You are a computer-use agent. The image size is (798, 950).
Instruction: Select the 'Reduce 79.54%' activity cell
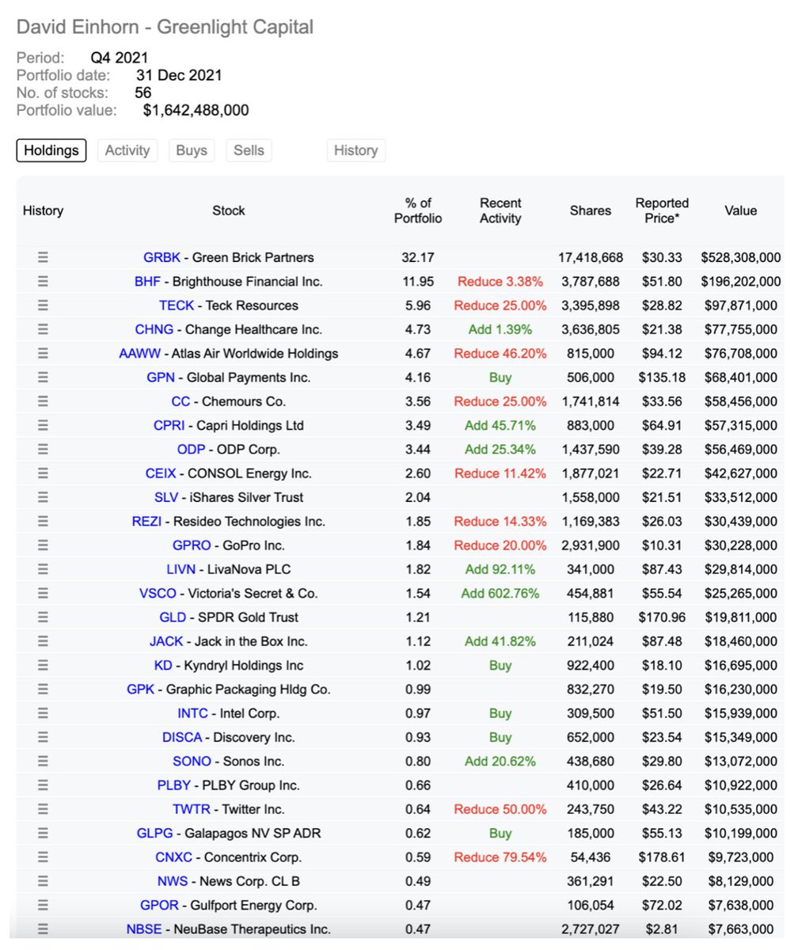(x=500, y=857)
